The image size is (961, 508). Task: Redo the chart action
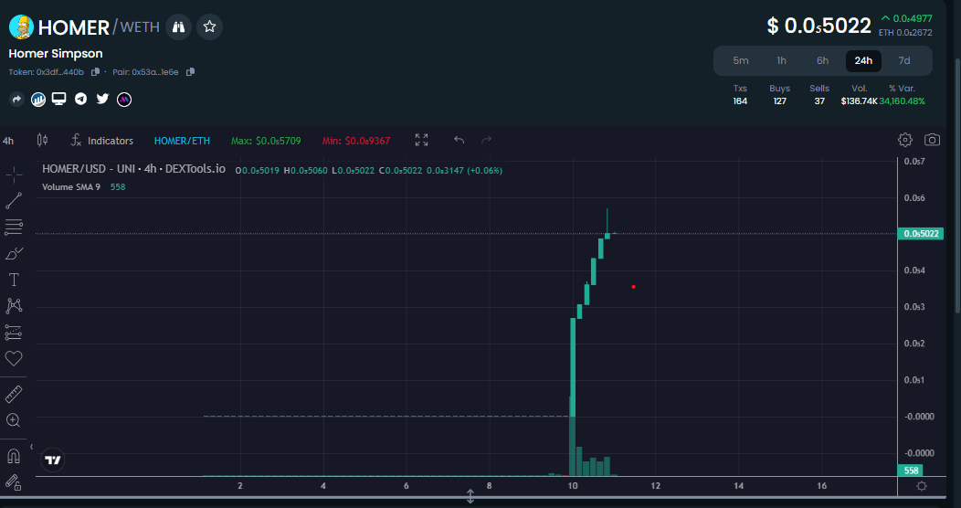click(487, 141)
